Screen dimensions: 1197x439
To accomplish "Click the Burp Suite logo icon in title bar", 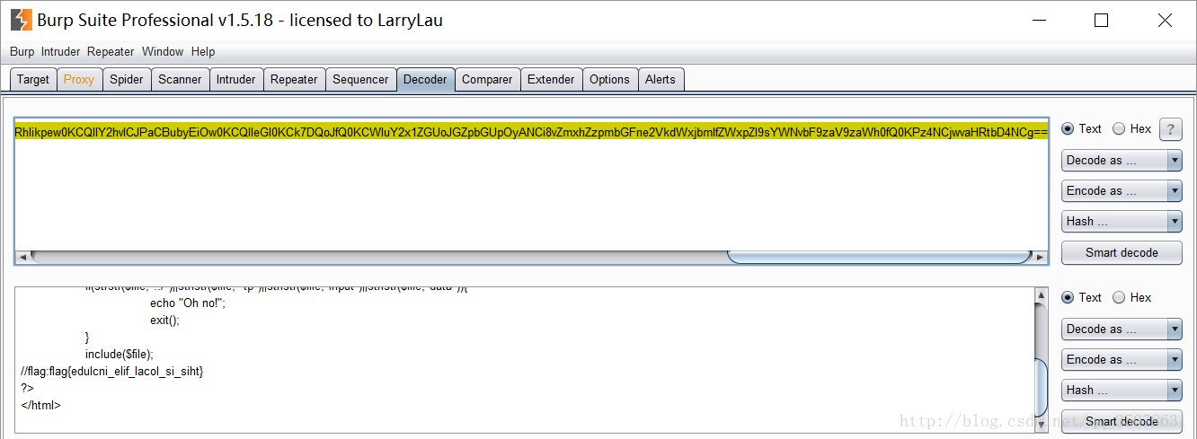I will [x=21, y=20].
